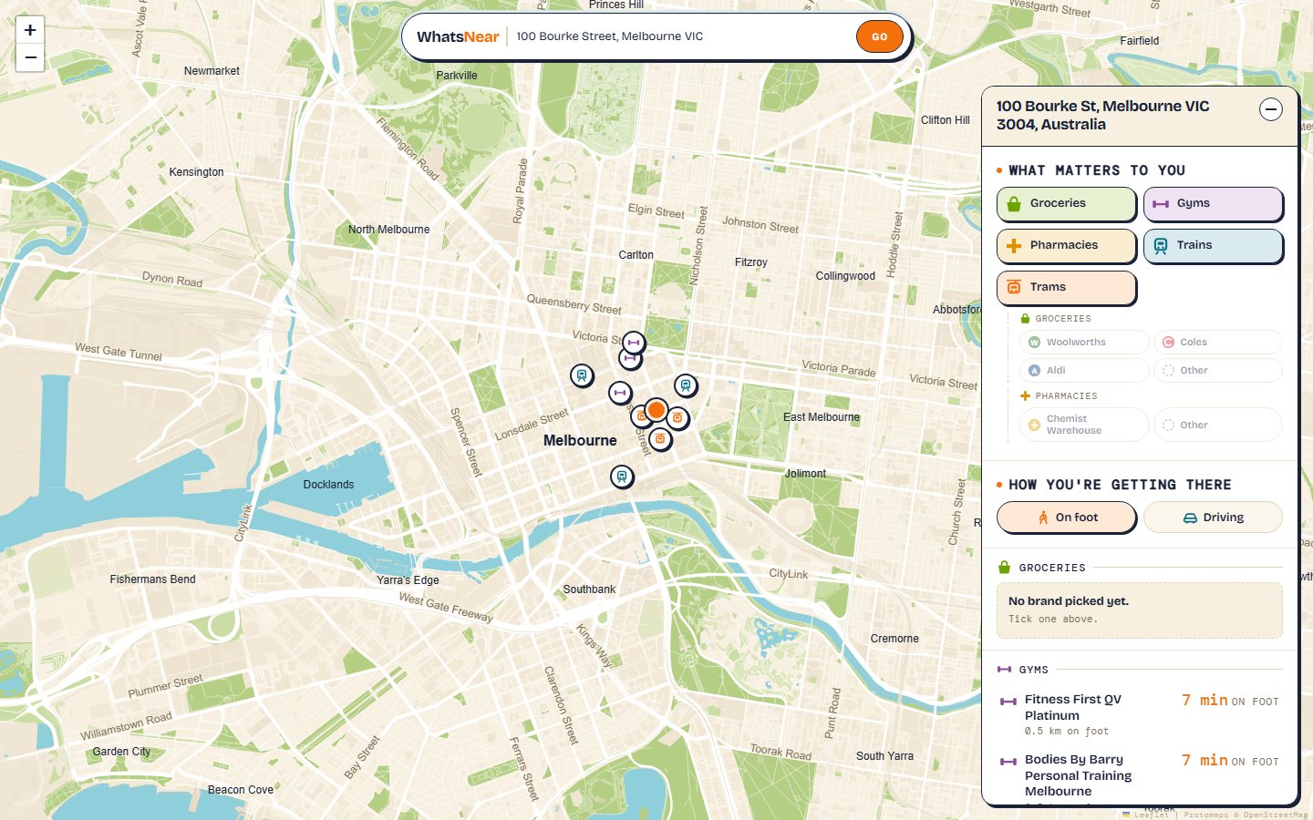The image size is (1313, 820).
Task: Tick the Coles grocery brand
Action: 1218,343
